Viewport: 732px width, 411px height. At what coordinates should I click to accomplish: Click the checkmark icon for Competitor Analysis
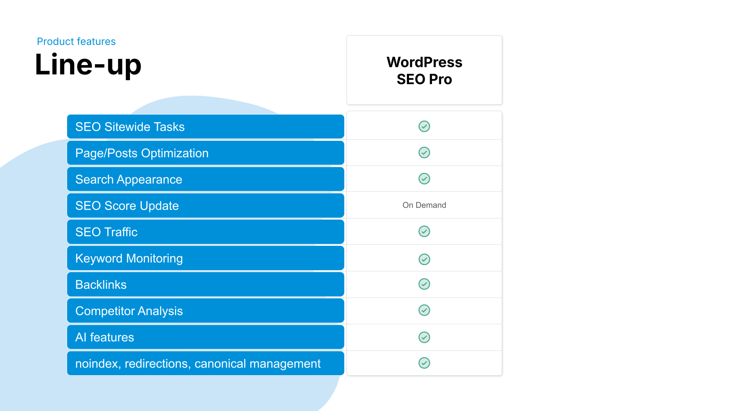(424, 311)
